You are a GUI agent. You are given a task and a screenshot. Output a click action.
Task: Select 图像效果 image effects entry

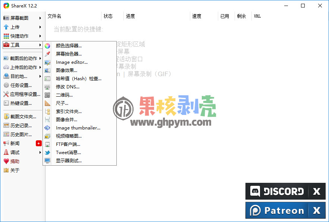click(x=79, y=70)
